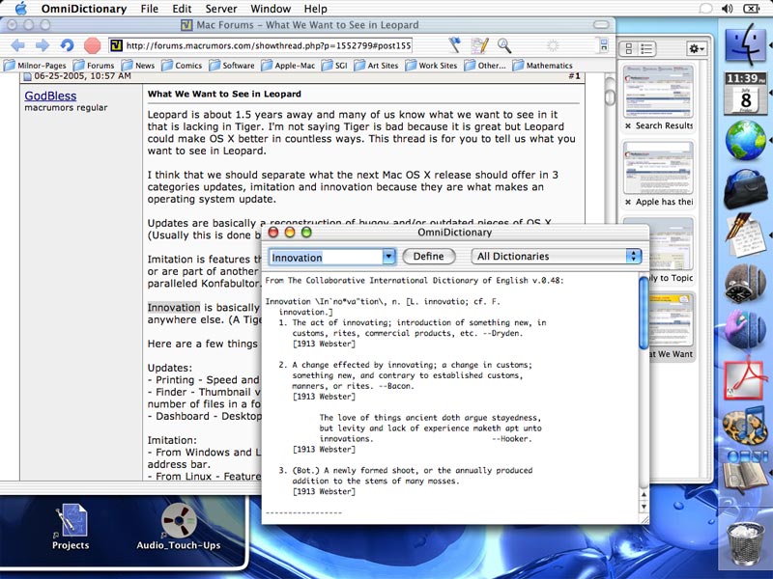The image size is (773, 579).
Task: Click the magnifying glass search icon
Action: coord(504,45)
